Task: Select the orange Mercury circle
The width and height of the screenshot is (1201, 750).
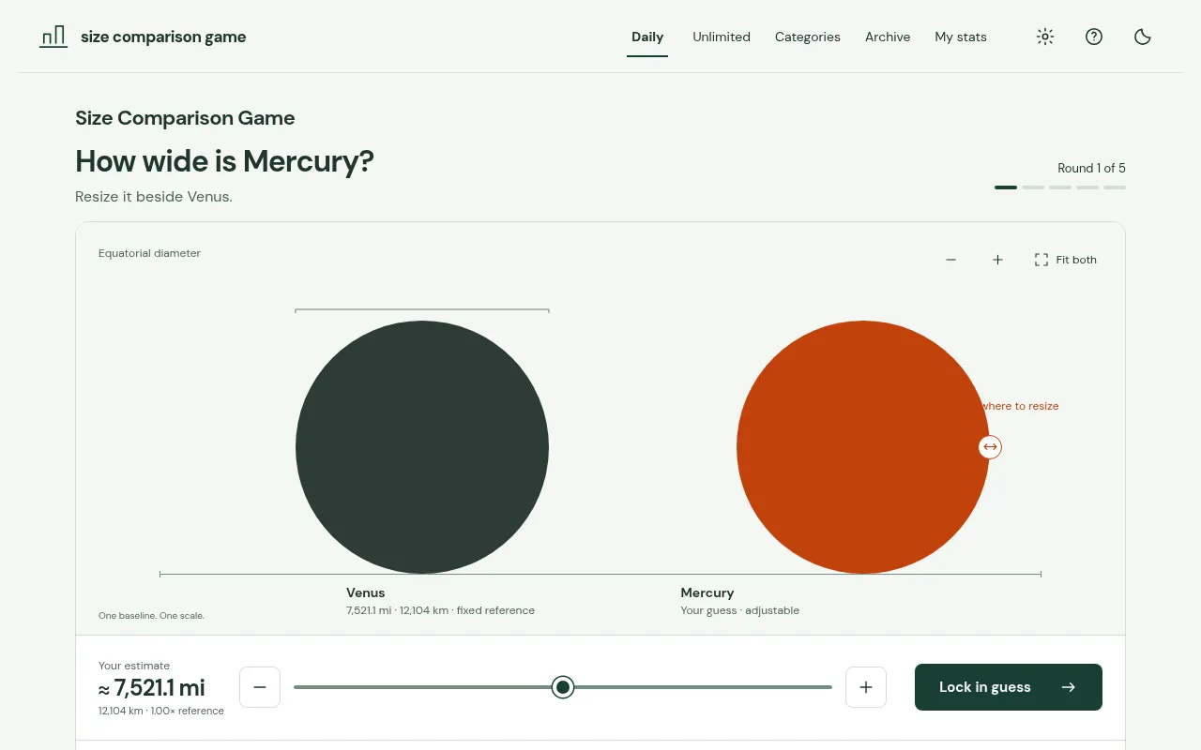Action: tap(863, 447)
